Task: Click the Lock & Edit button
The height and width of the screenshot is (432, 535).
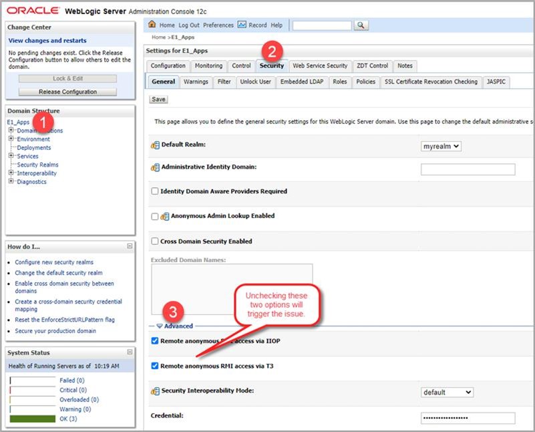Action: tap(67, 78)
